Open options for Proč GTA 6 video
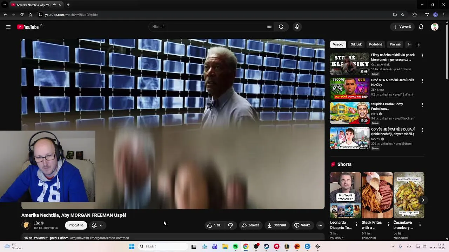 coord(422,81)
